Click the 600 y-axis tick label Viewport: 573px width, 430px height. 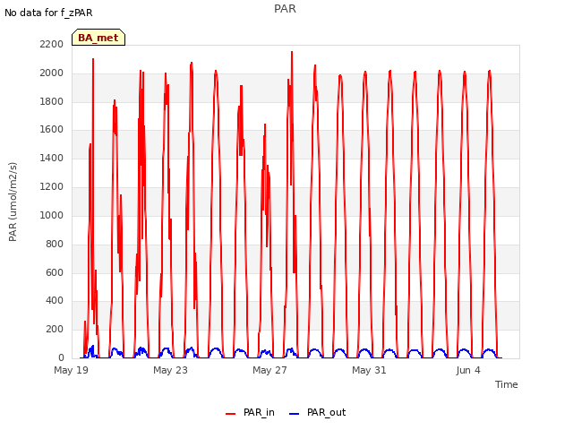(x=55, y=272)
